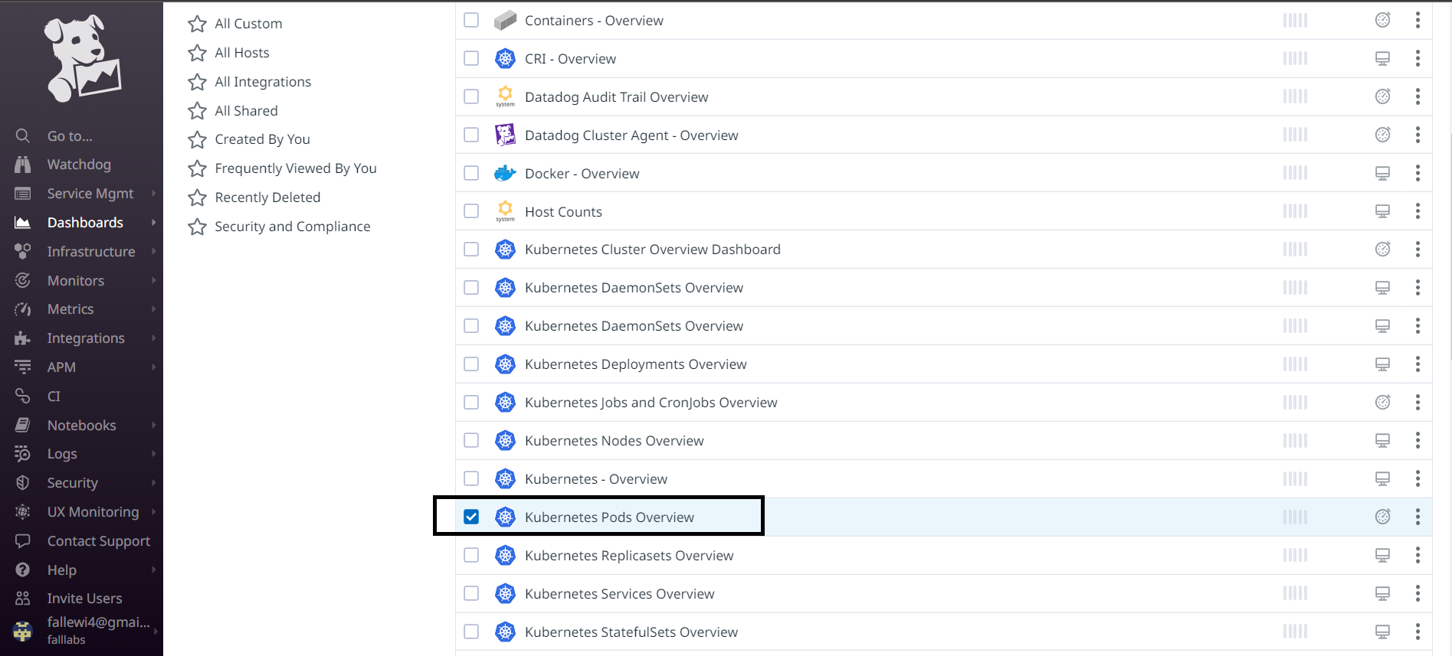
Task: Open the Monitors menu item
Action: 75,281
